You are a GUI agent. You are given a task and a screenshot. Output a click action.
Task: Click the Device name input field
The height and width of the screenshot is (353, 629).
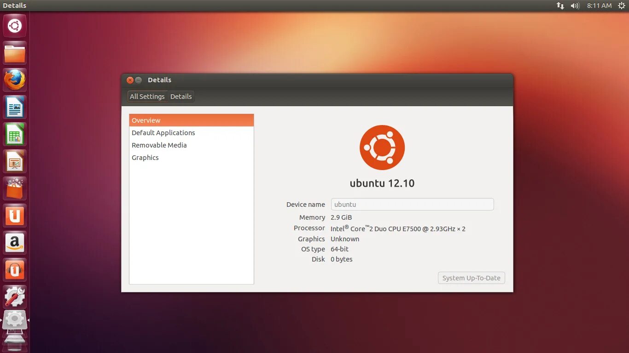(x=413, y=205)
